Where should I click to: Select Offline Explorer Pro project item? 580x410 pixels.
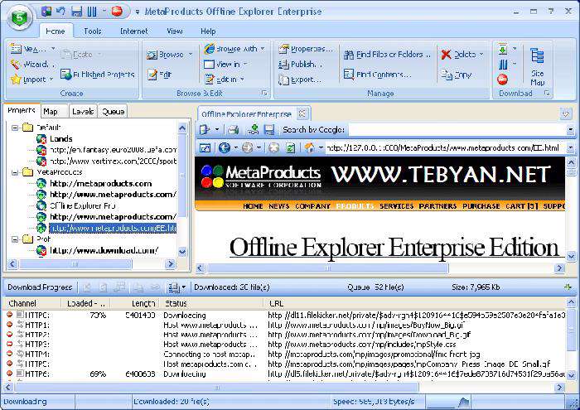(83, 206)
